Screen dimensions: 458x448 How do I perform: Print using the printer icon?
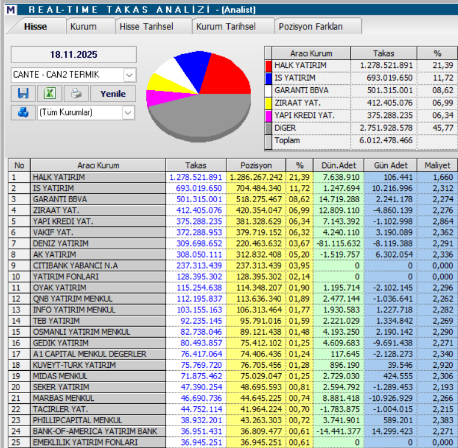(76, 94)
